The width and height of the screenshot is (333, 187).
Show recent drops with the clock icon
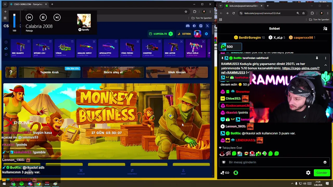coord(6,42)
